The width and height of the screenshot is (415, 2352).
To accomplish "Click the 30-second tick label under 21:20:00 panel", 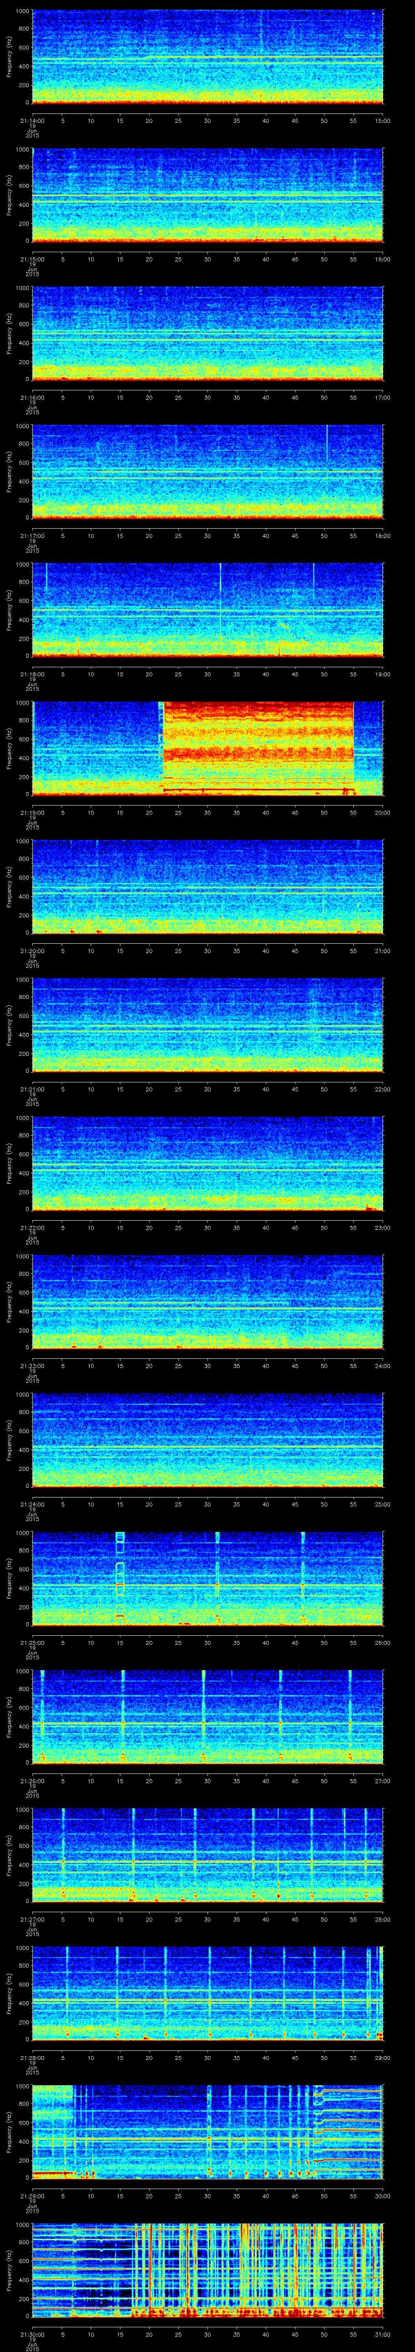I will tap(207, 951).
